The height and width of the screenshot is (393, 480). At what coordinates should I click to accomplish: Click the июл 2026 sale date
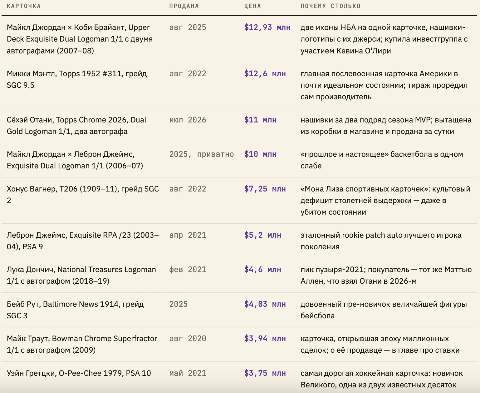click(188, 120)
